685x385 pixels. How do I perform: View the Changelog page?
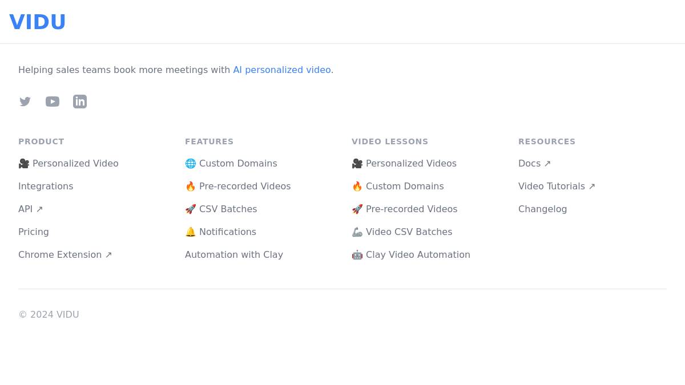pyautogui.click(x=543, y=209)
